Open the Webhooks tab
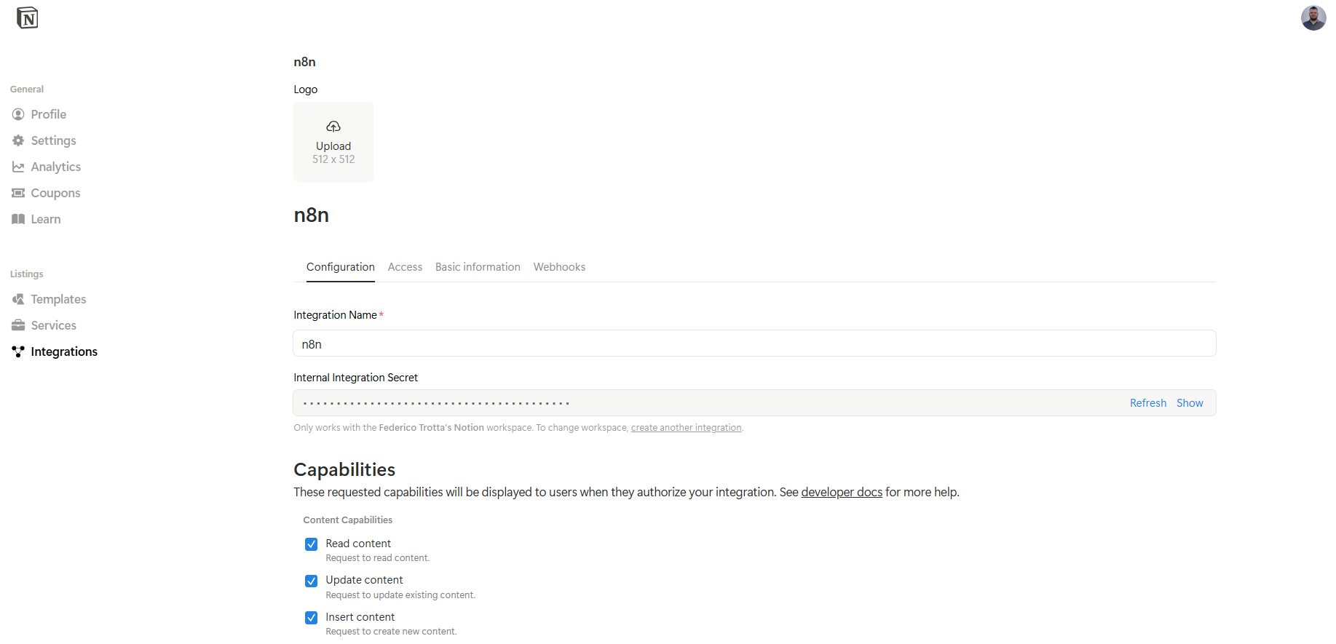Screen dimensions: 1336x644 (x=559, y=267)
